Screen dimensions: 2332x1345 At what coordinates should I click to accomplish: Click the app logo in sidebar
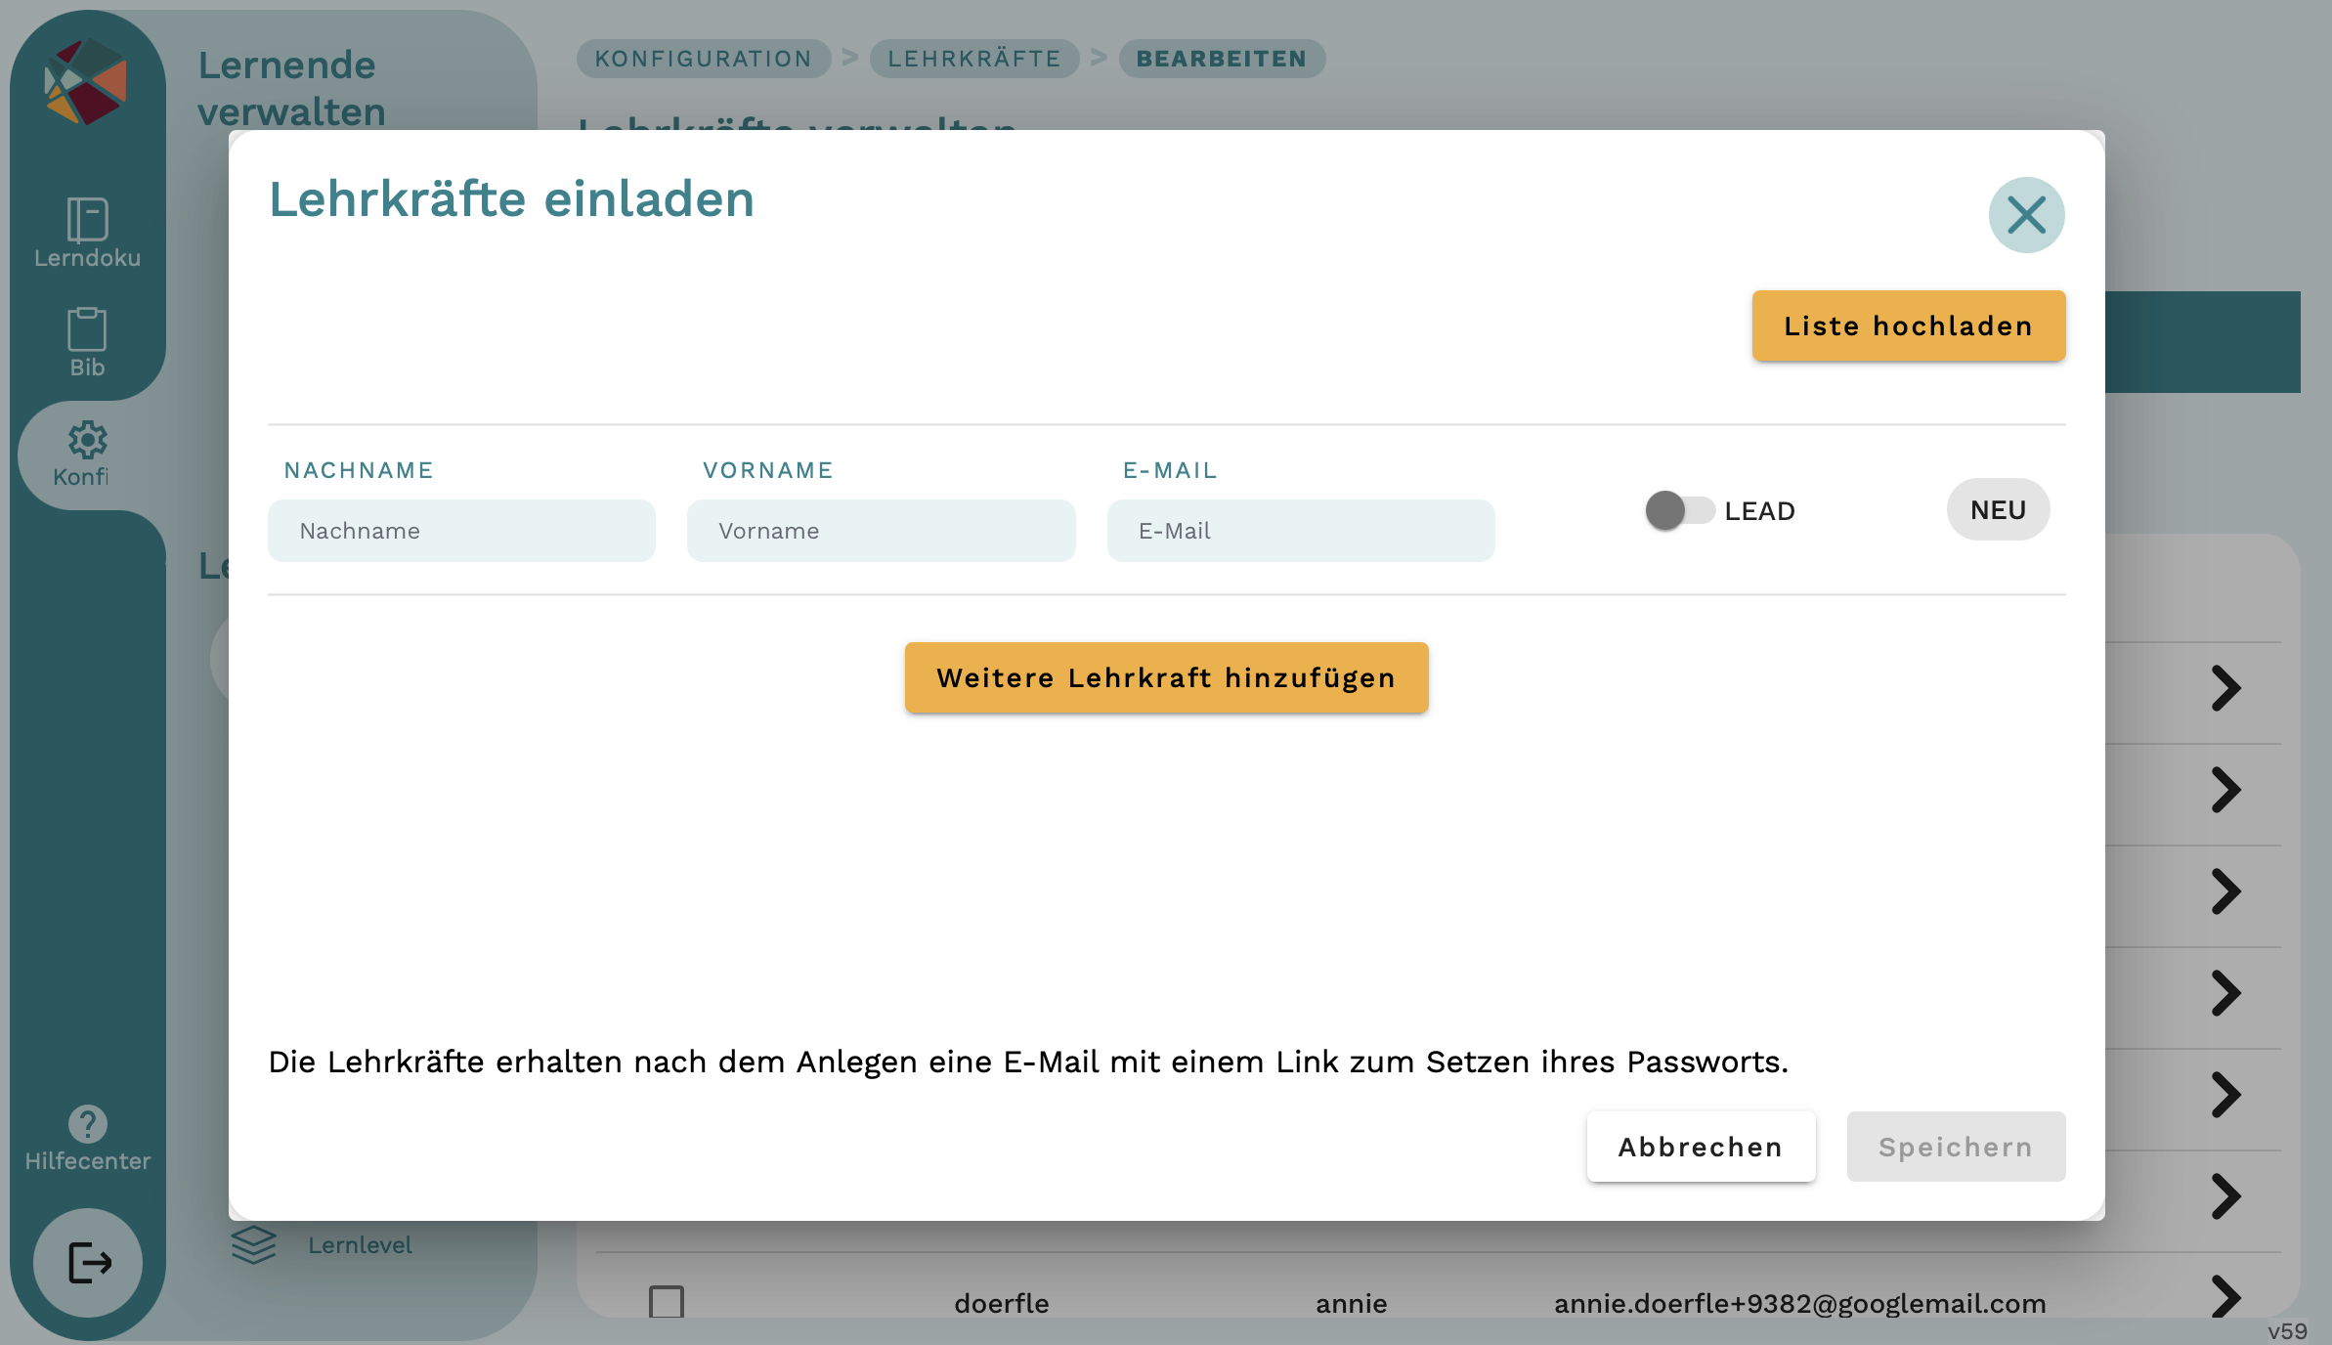pos(86,82)
